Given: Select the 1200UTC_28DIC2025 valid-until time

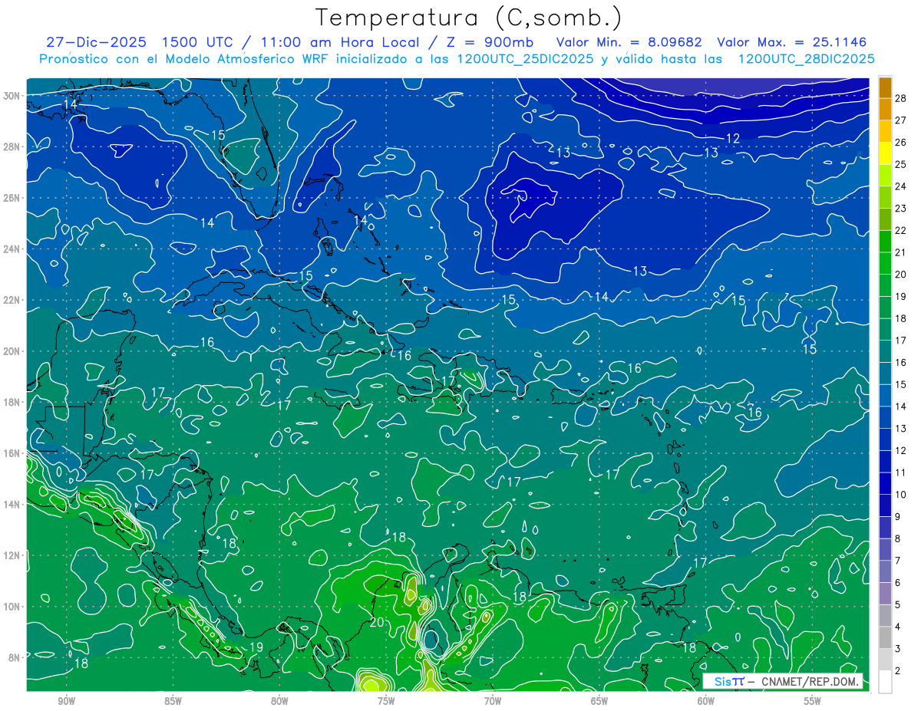Looking at the screenshot, I should pyautogui.click(x=807, y=59).
